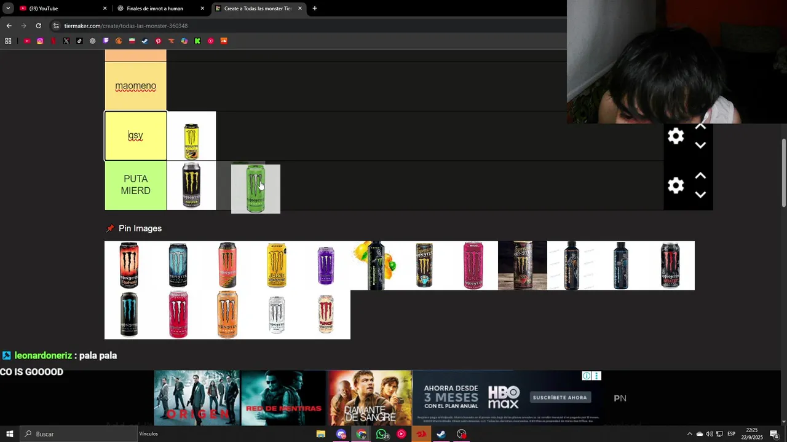787x442 pixels.
Task: Open settings gear for the PUTA MIERD tier
Action: pos(676,185)
